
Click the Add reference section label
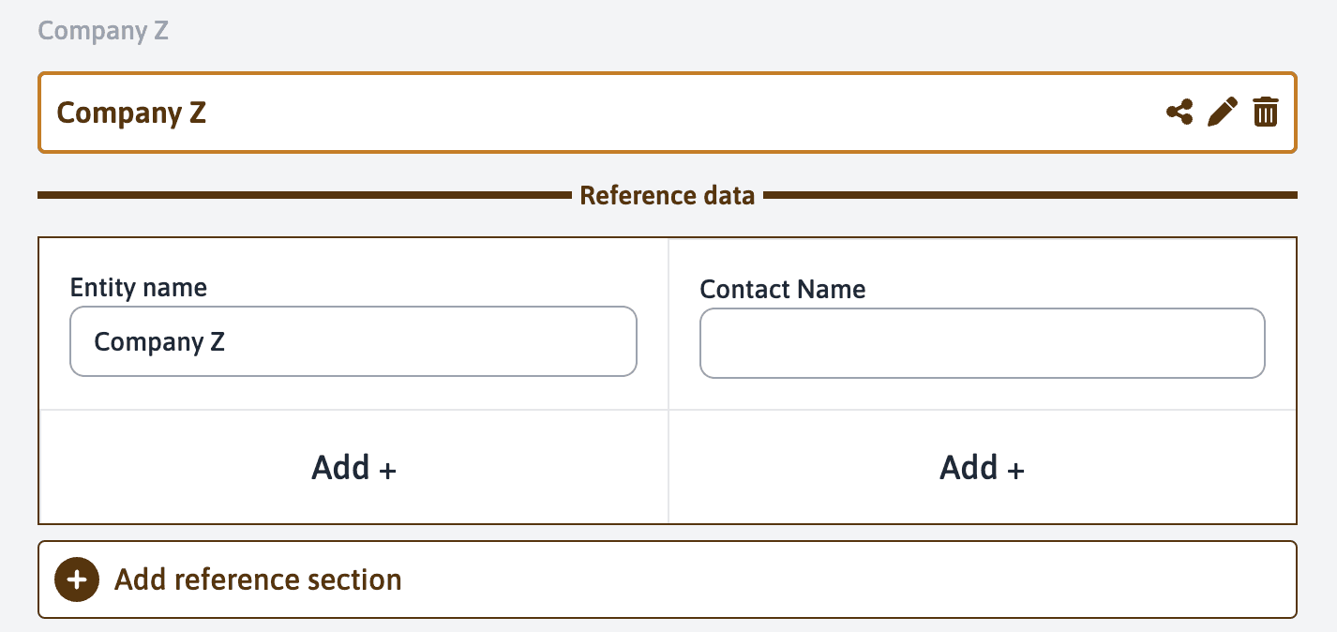pyautogui.click(x=258, y=579)
